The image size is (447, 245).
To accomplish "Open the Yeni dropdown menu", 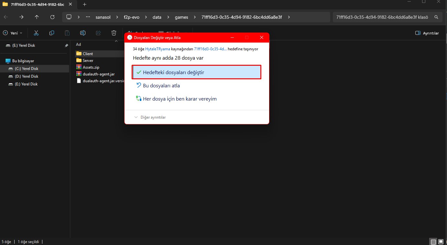I will pos(13,33).
